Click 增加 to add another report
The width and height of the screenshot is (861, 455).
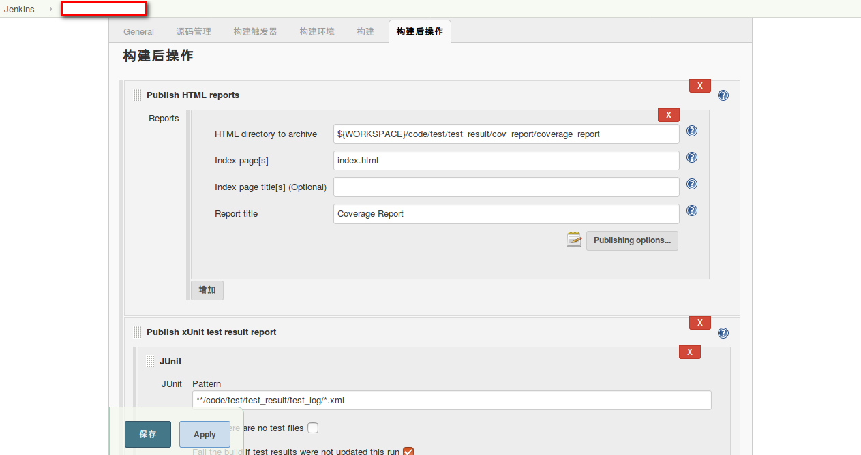tap(207, 290)
